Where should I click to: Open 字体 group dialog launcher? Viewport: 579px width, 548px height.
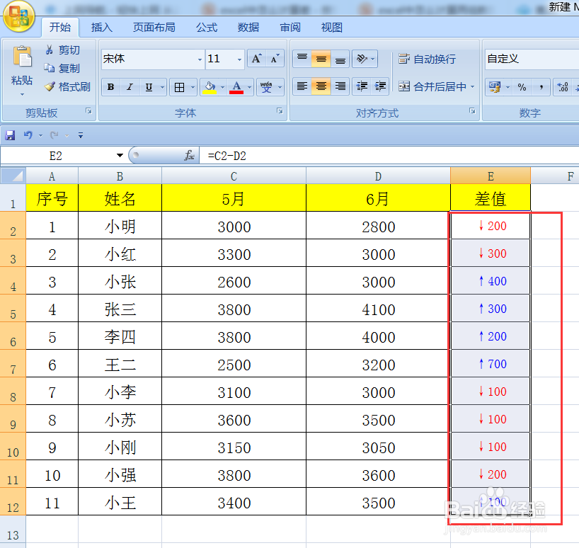280,110
